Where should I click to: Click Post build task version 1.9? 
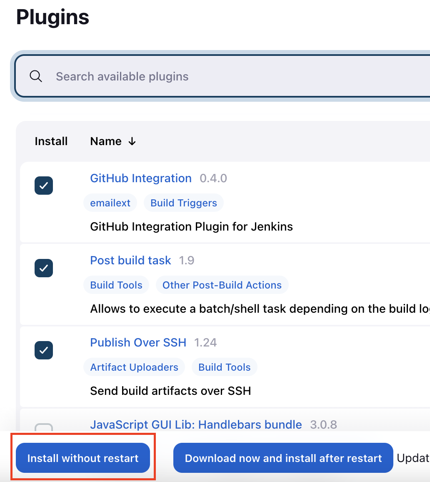point(187,260)
